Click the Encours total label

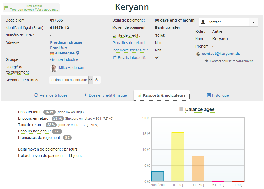coord(29,112)
